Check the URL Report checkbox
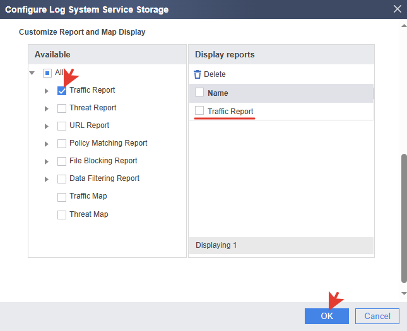 click(x=62, y=126)
